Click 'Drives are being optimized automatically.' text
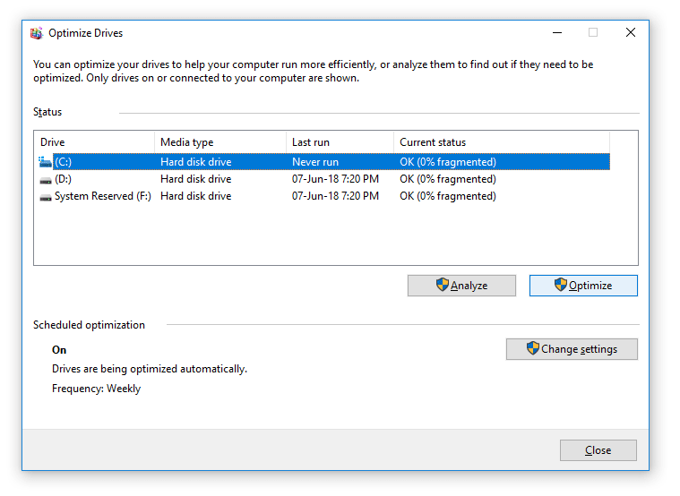The width and height of the screenshot is (680, 496). (150, 369)
